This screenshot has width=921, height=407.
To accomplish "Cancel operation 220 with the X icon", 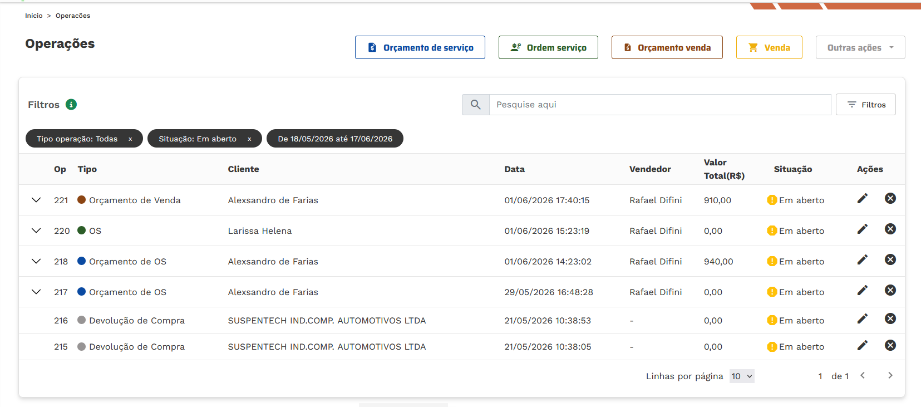I will point(890,229).
